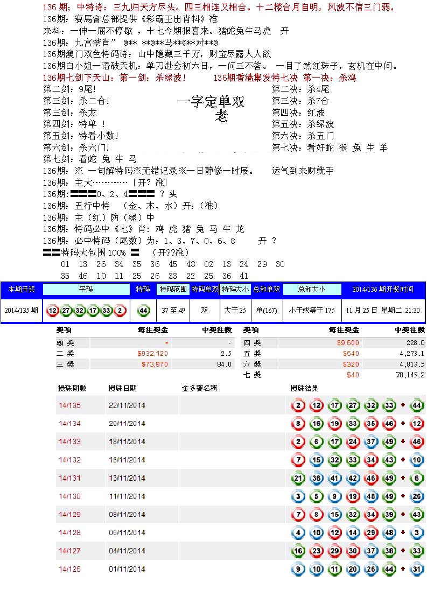
Task: Select the 特码范围 header tab
Action: pos(173,289)
